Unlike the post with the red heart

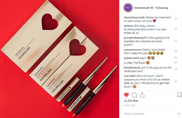click(126, 95)
